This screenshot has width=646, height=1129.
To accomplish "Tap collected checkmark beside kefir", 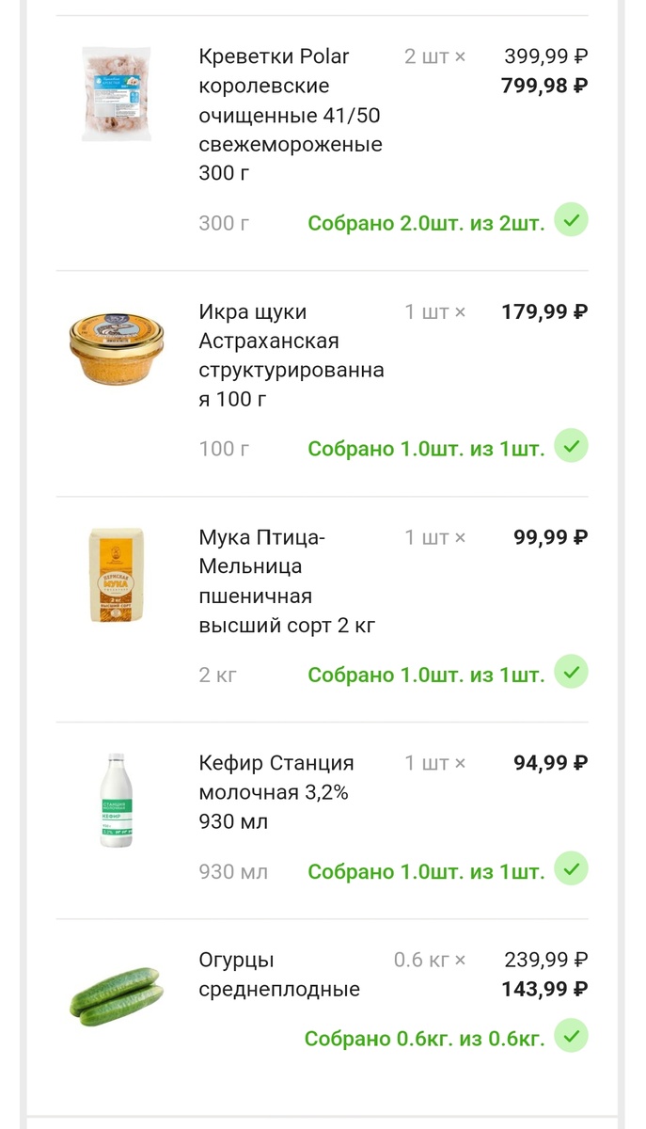I will point(571,870).
